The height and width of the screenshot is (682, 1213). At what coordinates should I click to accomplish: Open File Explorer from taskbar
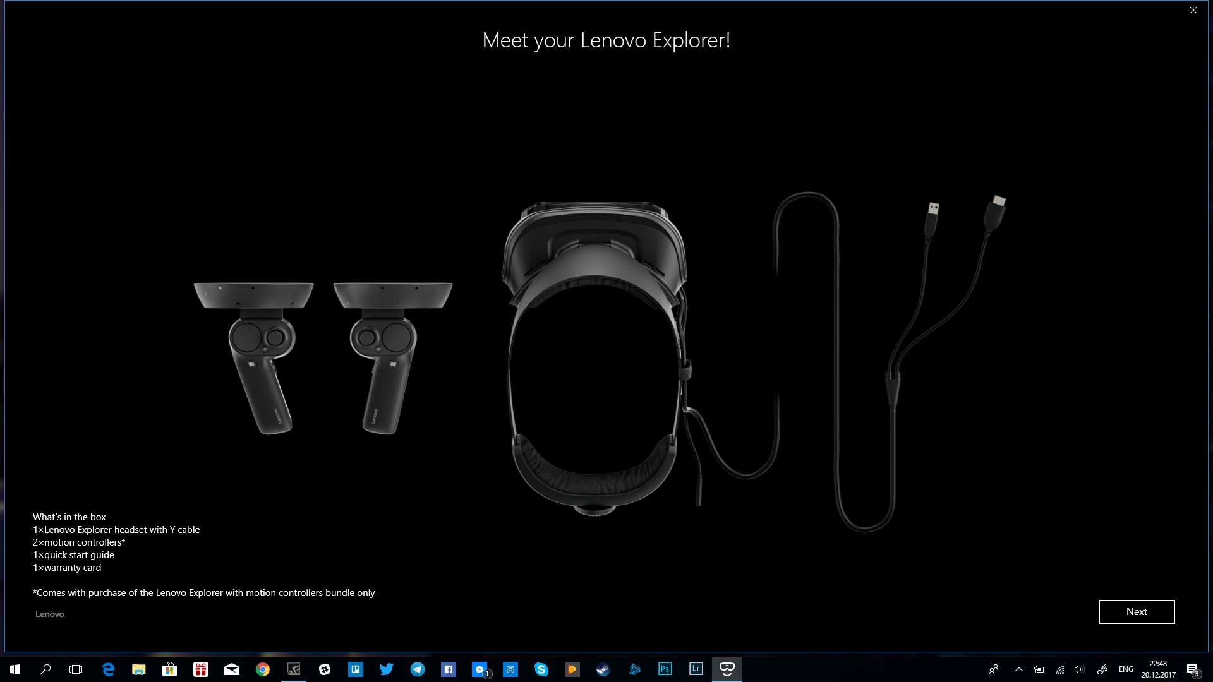[x=139, y=669]
